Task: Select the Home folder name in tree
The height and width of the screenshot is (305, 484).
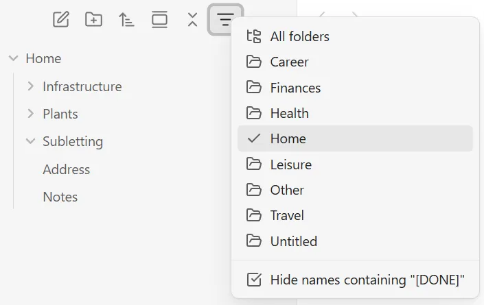Action: click(x=43, y=58)
